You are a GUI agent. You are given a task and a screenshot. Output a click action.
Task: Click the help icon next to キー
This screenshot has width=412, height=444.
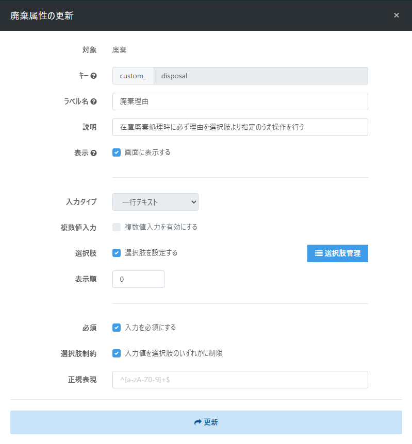(x=93, y=76)
